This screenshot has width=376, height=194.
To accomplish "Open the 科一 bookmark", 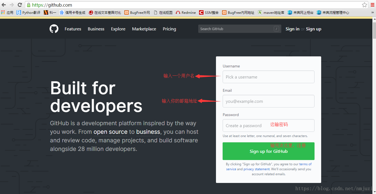I will pyautogui.click(x=50, y=12).
